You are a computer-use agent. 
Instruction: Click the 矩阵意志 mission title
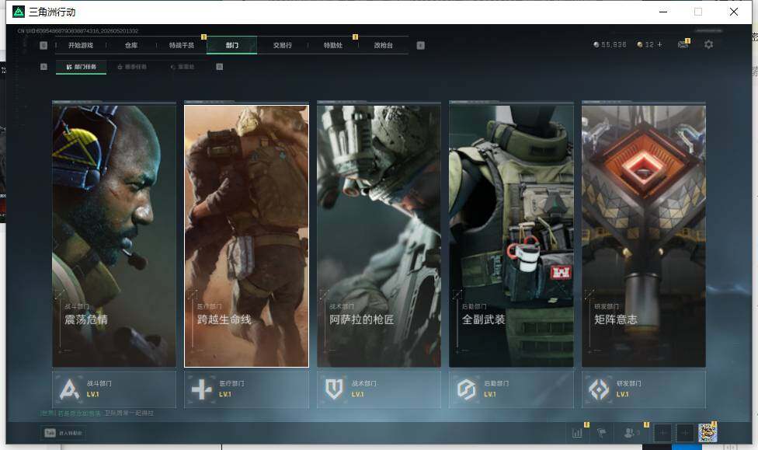click(616, 319)
